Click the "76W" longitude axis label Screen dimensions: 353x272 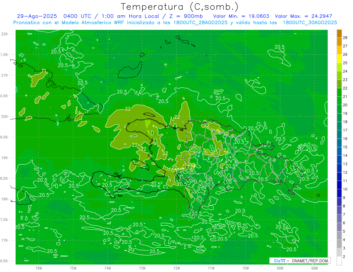(x=39, y=268)
